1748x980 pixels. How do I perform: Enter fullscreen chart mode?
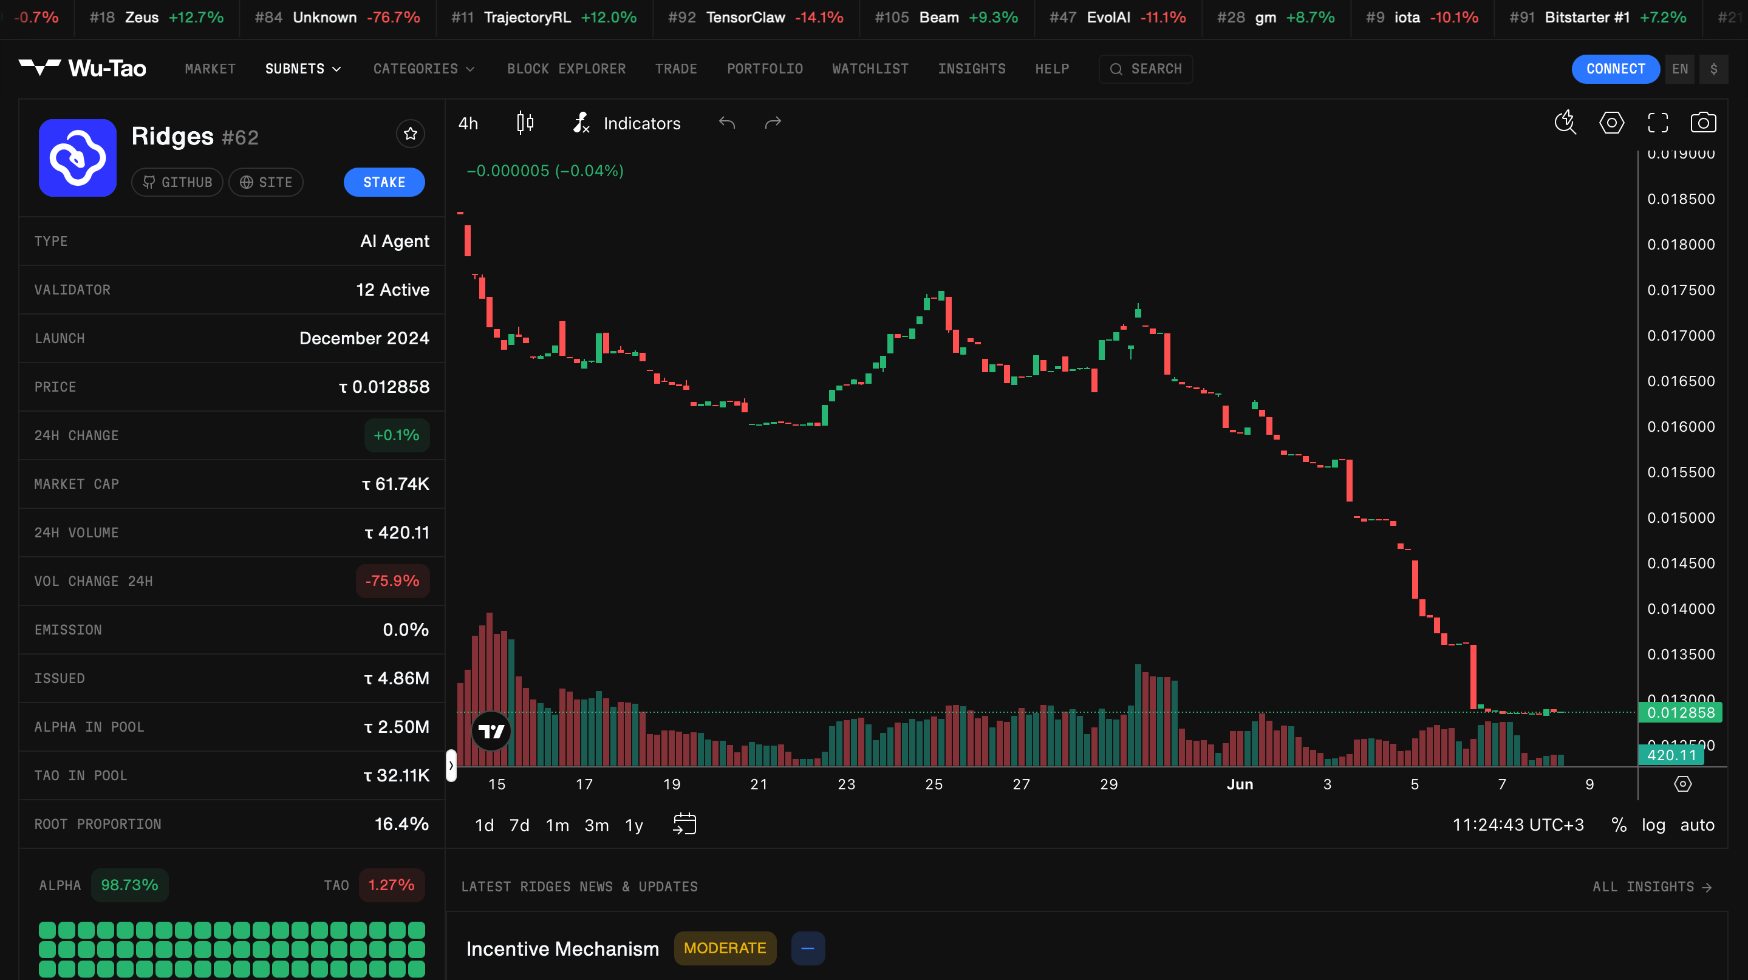click(x=1658, y=123)
